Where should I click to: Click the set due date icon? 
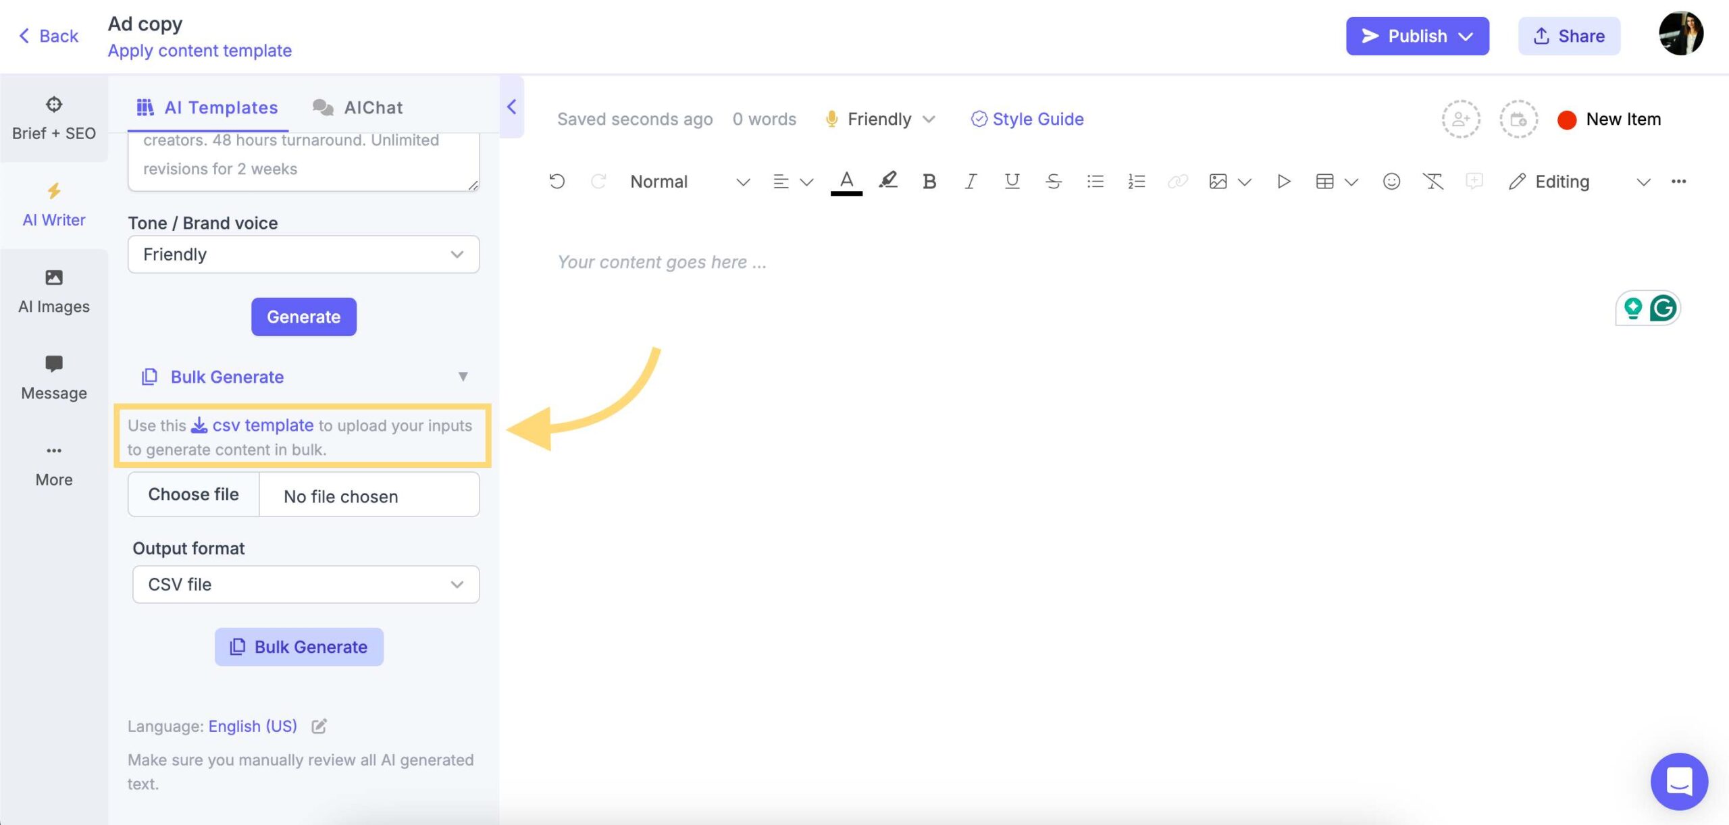1519,119
